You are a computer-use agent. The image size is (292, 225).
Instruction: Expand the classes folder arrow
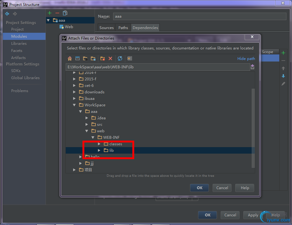(99, 144)
